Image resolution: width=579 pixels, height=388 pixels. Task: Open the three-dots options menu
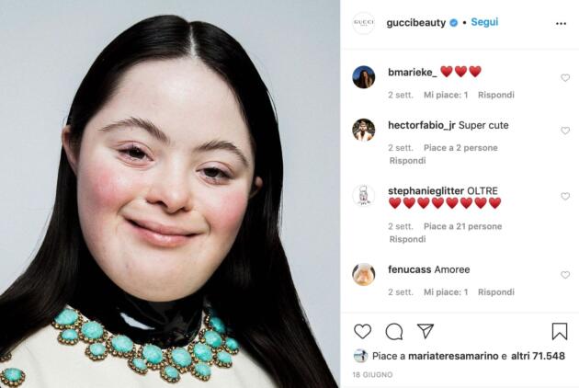[561, 24]
